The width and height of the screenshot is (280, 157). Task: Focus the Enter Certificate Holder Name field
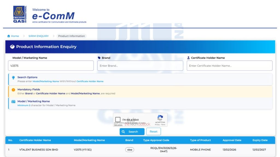tap(229, 66)
